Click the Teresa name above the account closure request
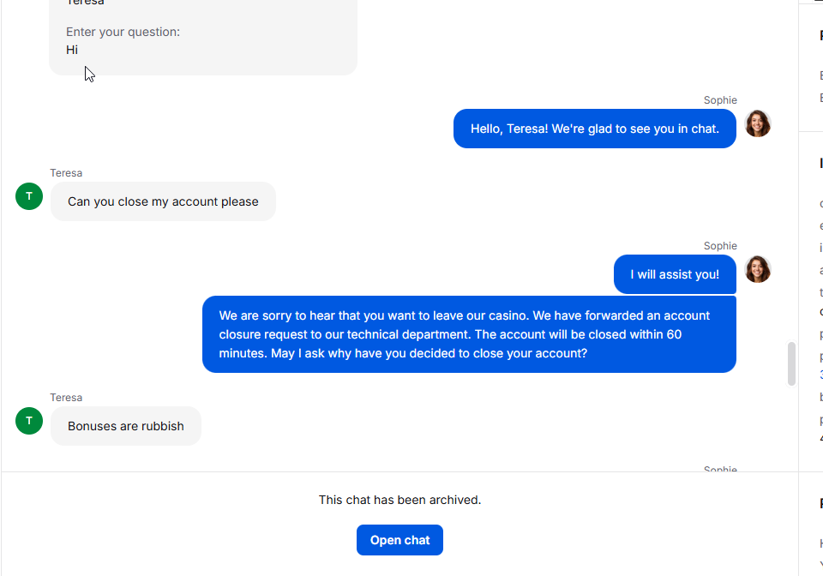 tap(66, 172)
